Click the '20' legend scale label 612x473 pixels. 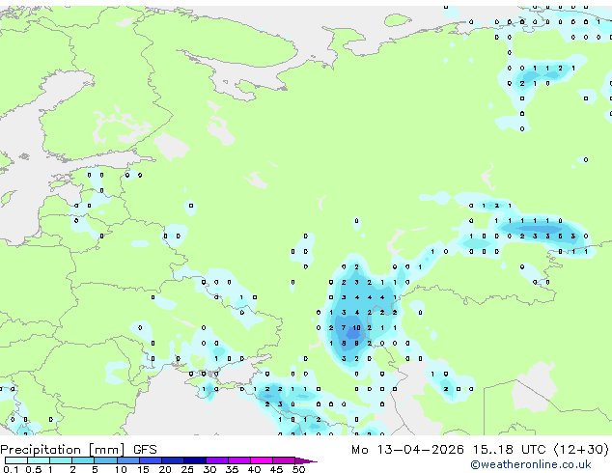click(165, 469)
